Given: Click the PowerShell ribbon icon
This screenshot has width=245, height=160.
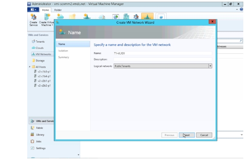Looking at the screenshot, I should 161,17.
